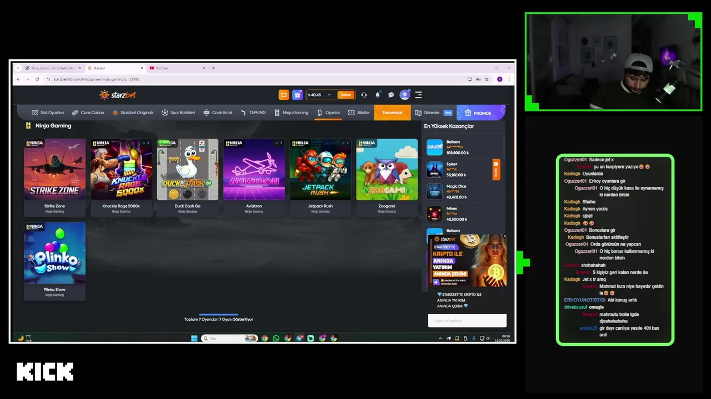Click the address bar URL
Image resolution: width=711 pixels, height=399 pixels.
pos(97,79)
